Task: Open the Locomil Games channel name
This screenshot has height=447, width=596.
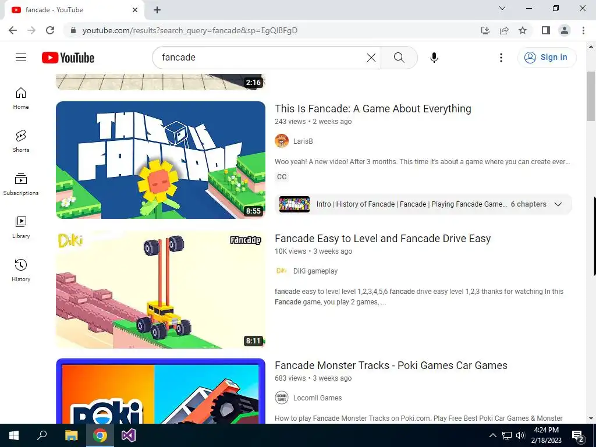Action: [x=317, y=398]
